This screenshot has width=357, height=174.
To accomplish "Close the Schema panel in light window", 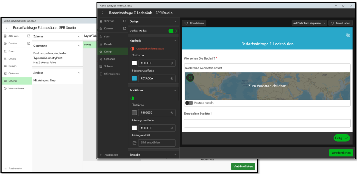I will 78,36.
